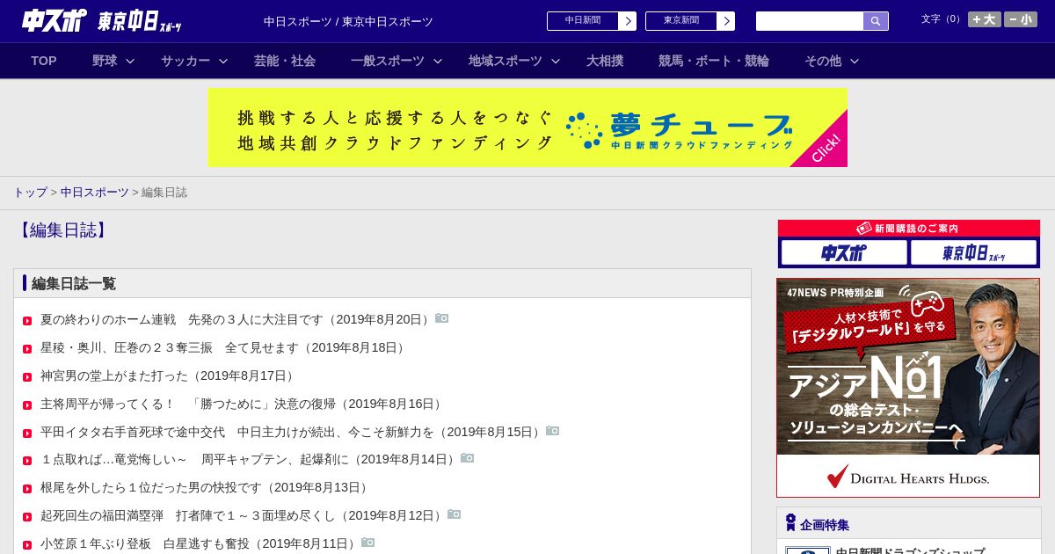Click the 東京中日スポーツ logo in header
1055x554 pixels.
click(140, 21)
